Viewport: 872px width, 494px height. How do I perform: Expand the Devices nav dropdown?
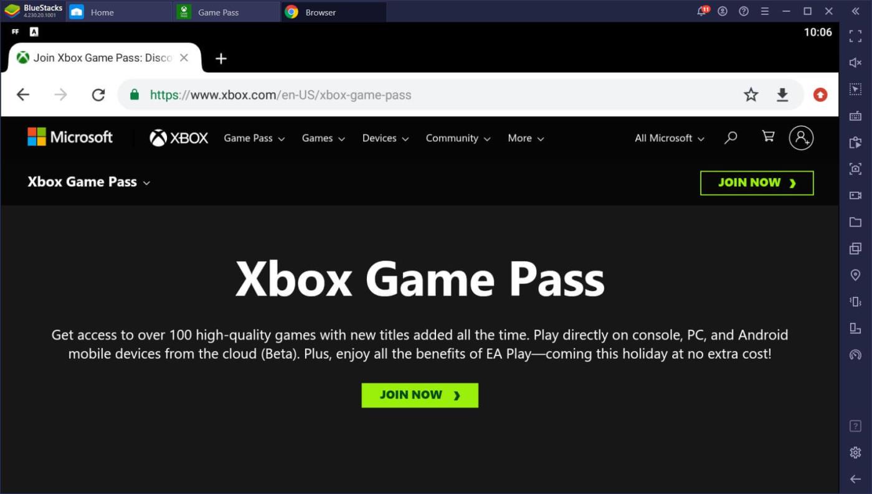point(386,138)
